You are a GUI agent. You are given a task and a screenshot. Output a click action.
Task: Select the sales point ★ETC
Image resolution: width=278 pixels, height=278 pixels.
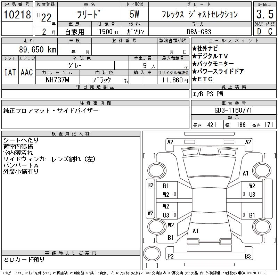pos(202,79)
